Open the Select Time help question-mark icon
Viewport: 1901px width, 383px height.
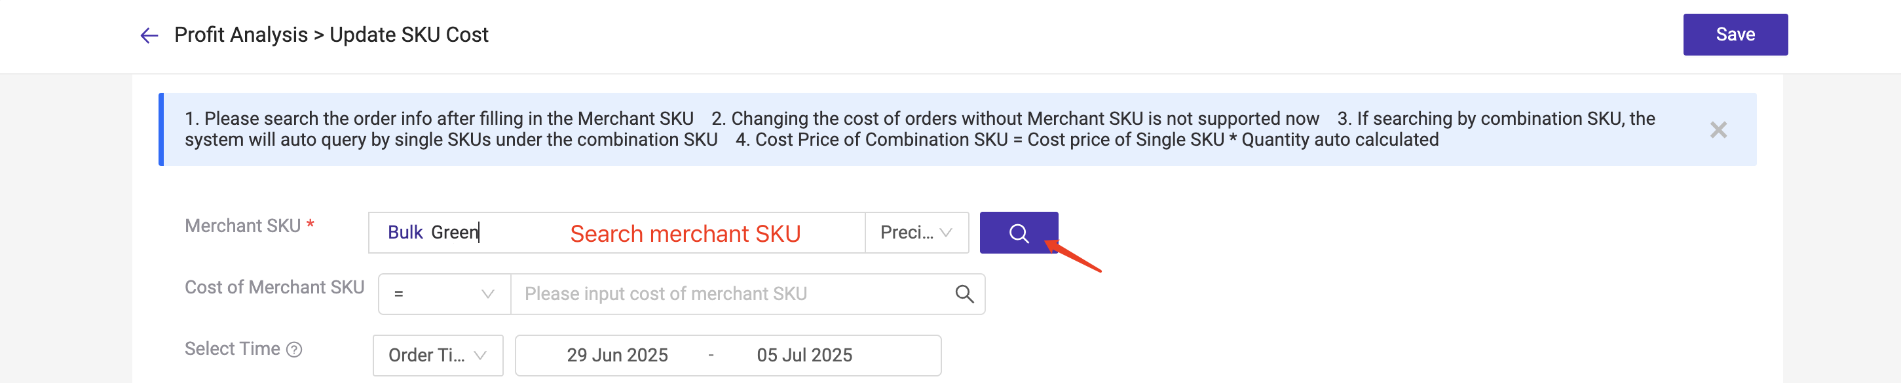(x=293, y=349)
